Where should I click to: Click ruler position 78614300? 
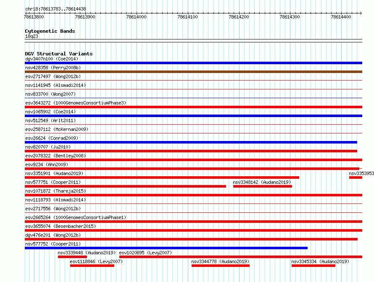click(x=290, y=17)
